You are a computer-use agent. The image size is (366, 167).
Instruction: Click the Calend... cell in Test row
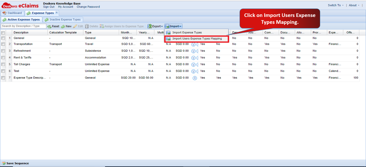335,71
